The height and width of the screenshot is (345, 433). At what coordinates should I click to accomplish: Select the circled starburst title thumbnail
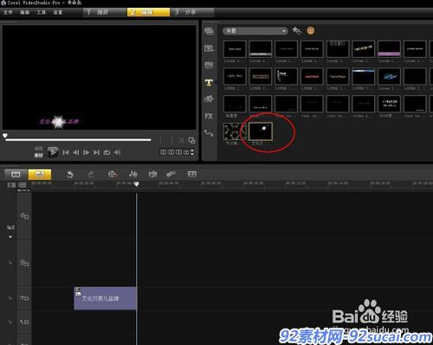click(261, 131)
